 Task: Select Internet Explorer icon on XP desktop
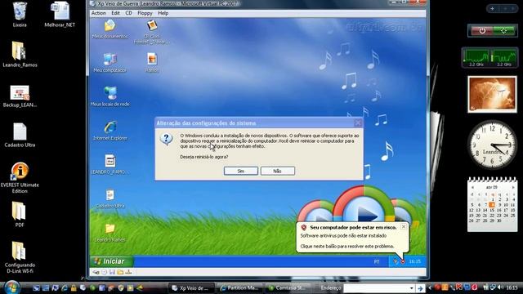pos(110,131)
